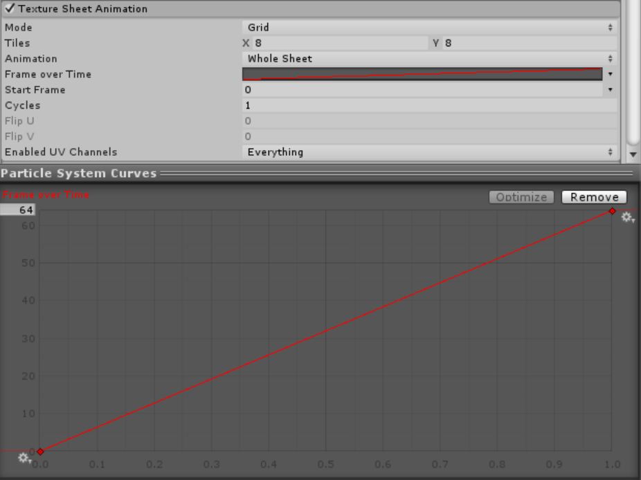Select the red keyframe diamond at time 0.0
The height and width of the screenshot is (480, 641).
coord(40,452)
